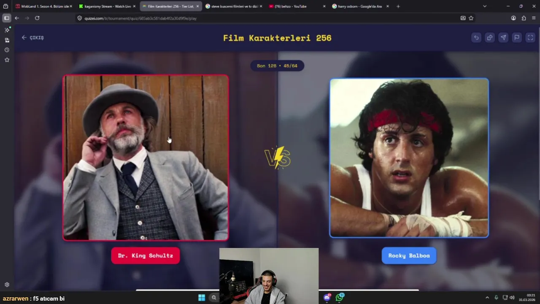The height and width of the screenshot is (304, 540).
Task: Click the copy link icon in quiz header
Action: point(490,38)
